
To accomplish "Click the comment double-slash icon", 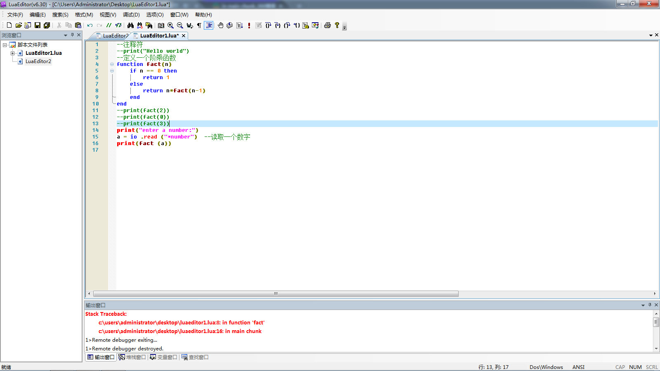I will point(109,26).
